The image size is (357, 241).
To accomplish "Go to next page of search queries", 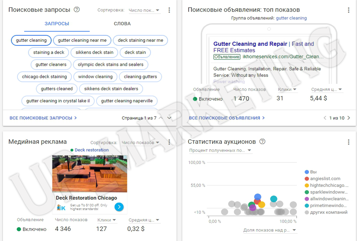I will (x=169, y=118).
